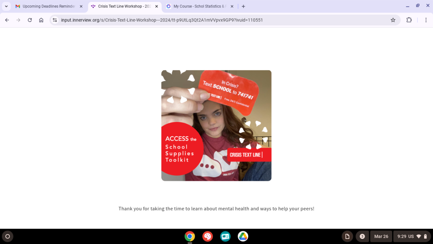Click the US keyboard input indicator
The image size is (433, 244).
[x=411, y=237]
